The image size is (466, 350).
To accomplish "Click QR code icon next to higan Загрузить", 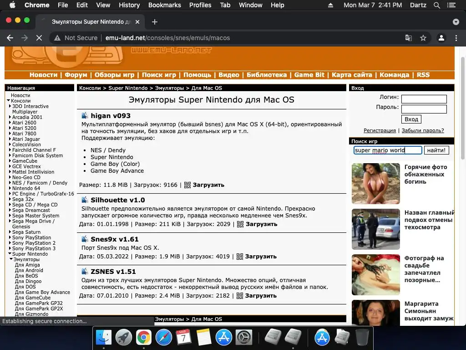I will pos(187,185).
